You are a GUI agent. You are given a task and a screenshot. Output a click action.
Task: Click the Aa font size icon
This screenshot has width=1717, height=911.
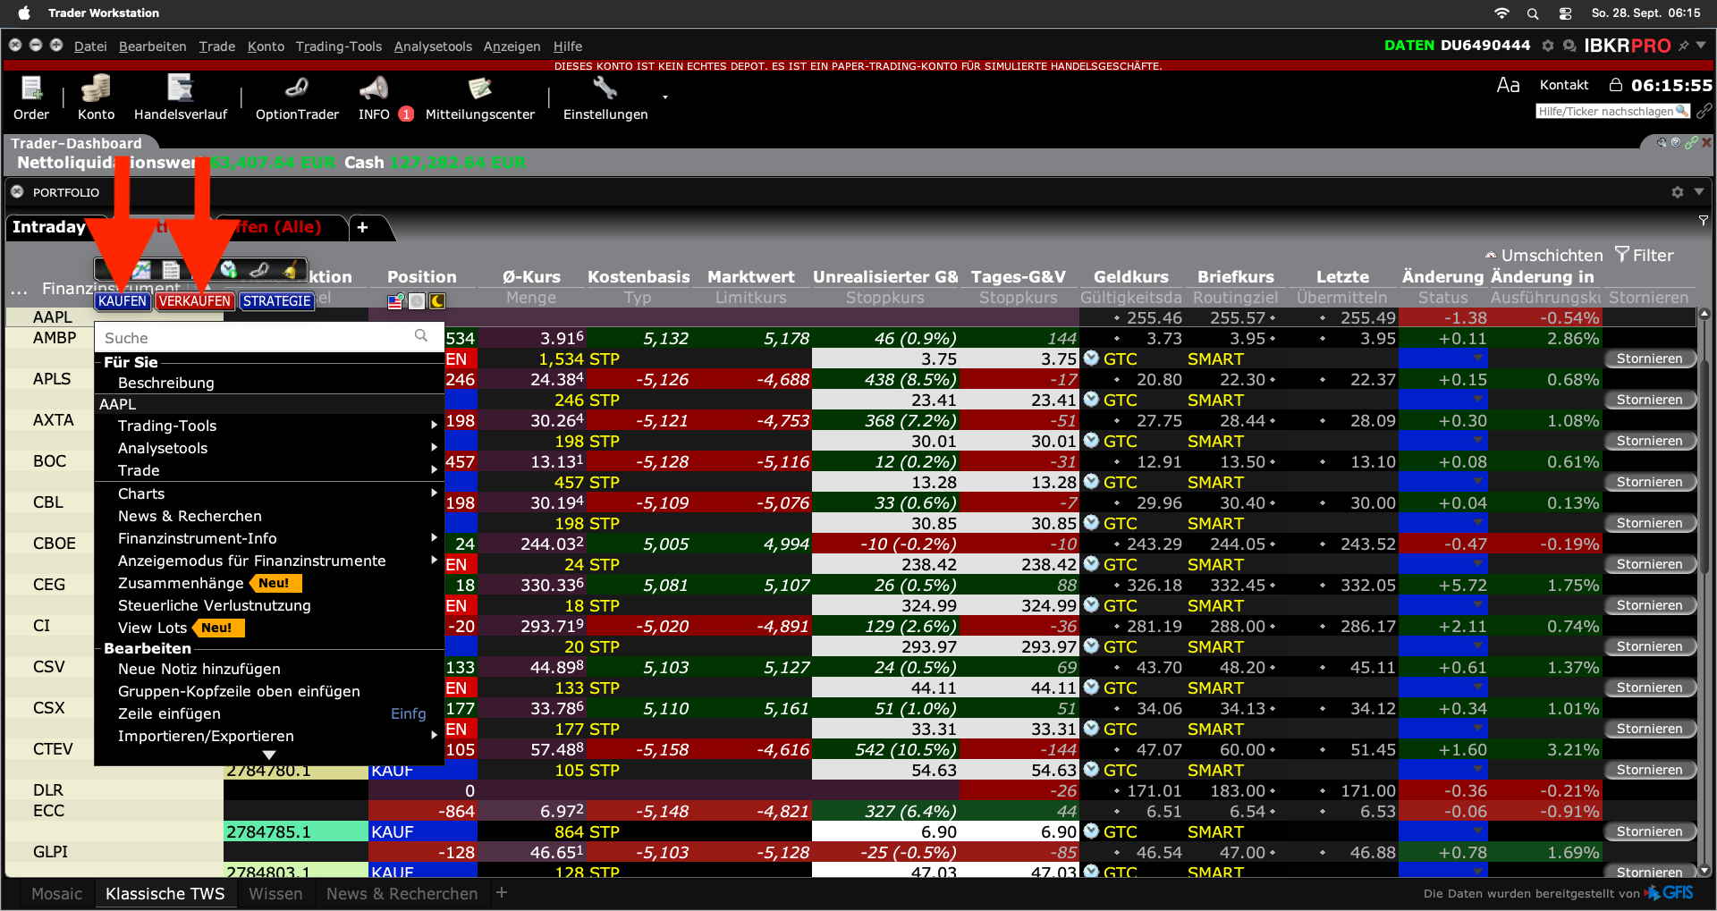[x=1508, y=85]
